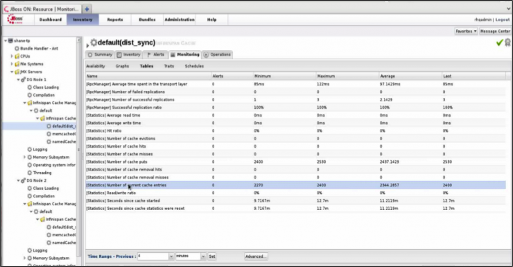Open the Favorites dropdown
513x267 pixels.
466,31
